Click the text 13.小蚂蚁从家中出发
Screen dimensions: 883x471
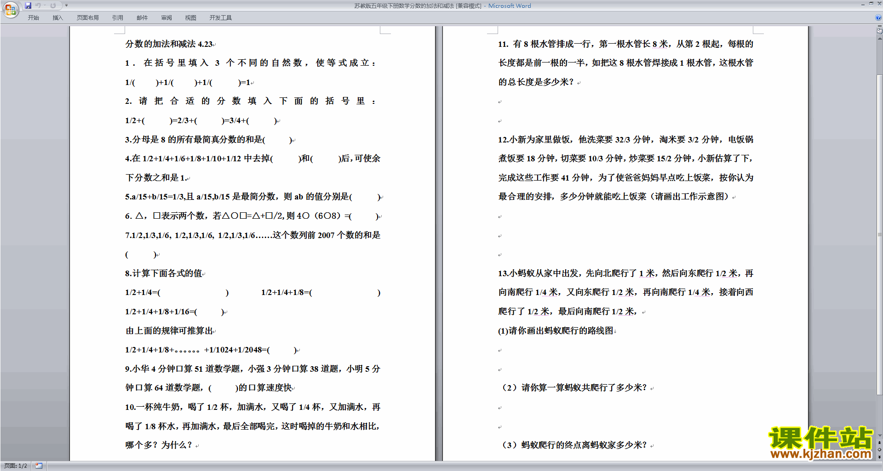[539, 273]
